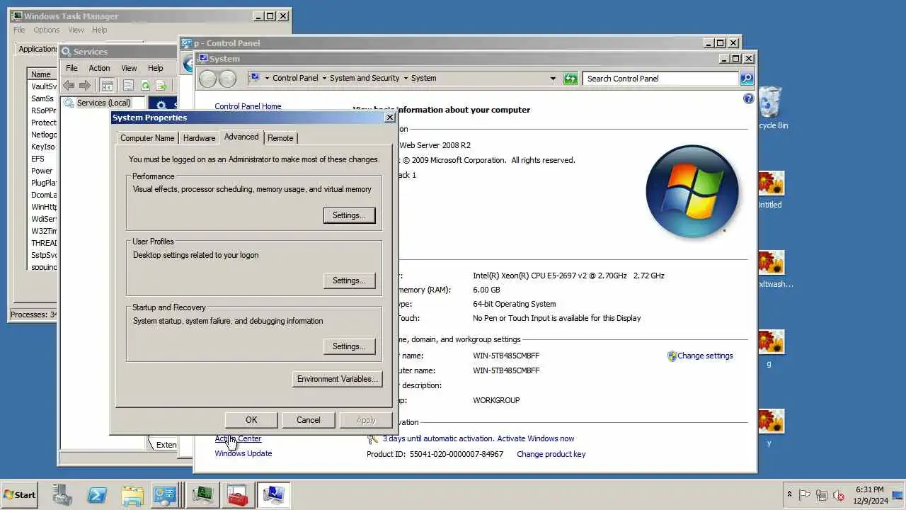Image resolution: width=906 pixels, height=510 pixels.
Task: Open the Windows Update link
Action: (243, 453)
